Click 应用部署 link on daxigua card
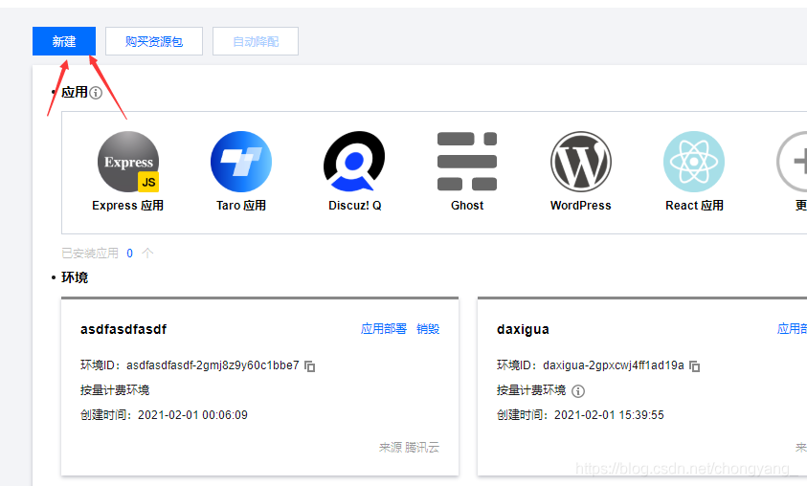The width and height of the screenshot is (807, 486). tap(792, 329)
